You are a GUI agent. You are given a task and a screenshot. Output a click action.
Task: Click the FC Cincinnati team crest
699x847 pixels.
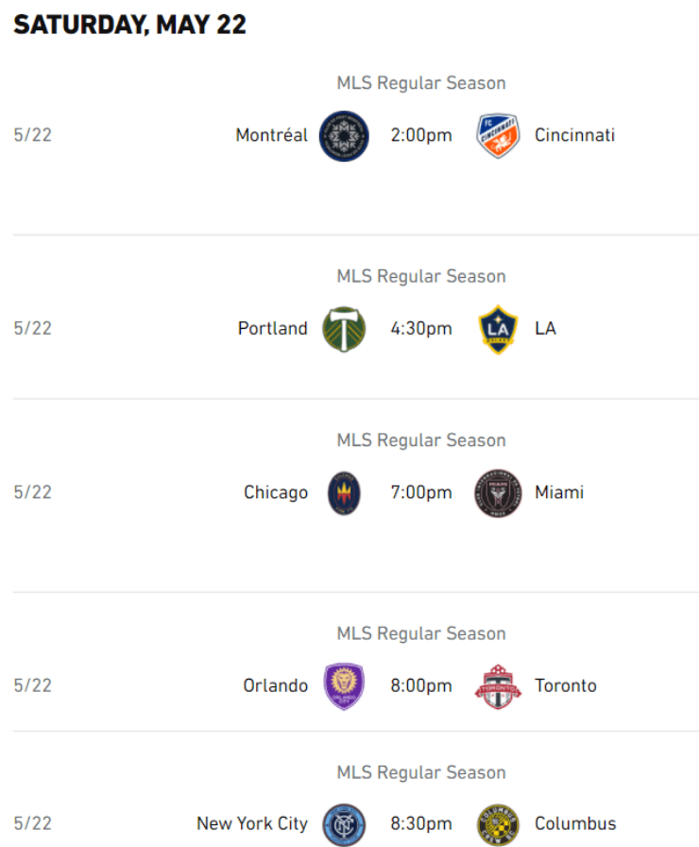coord(498,135)
